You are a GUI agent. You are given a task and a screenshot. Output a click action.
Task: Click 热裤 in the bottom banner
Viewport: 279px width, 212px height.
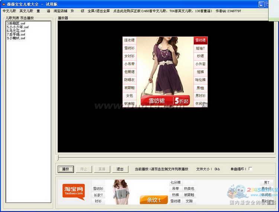(176, 195)
